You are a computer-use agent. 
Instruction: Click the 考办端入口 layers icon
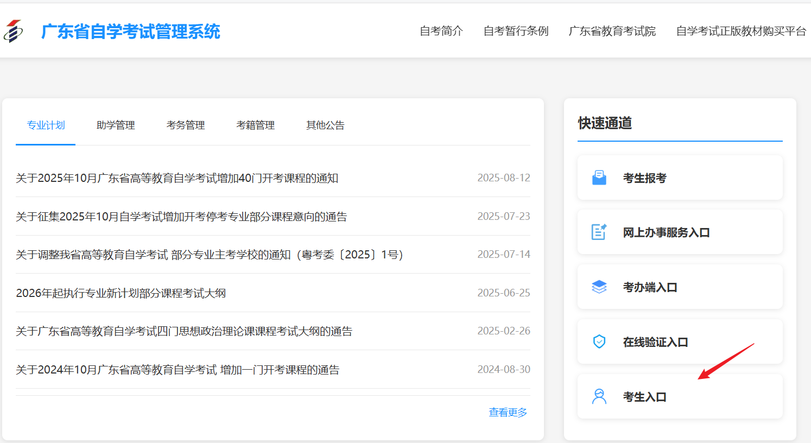(x=599, y=287)
